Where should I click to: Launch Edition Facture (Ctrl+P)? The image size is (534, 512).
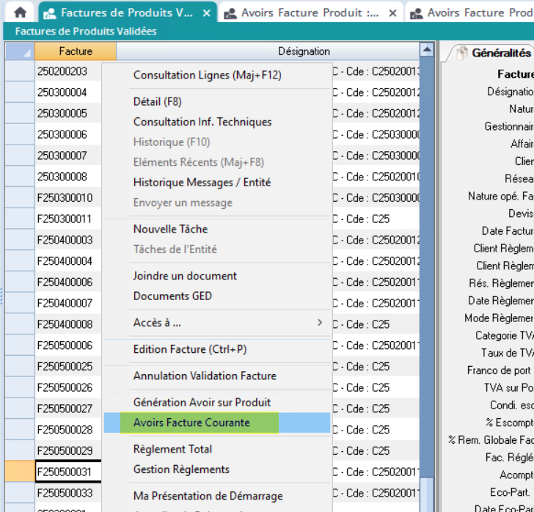190,349
